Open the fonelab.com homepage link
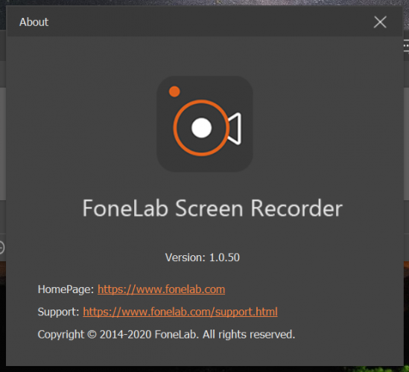The width and height of the screenshot is (409, 372). [x=161, y=289]
